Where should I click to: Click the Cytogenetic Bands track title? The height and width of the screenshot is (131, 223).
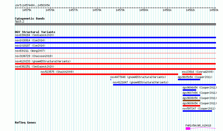pyautogui.click(x=30, y=18)
